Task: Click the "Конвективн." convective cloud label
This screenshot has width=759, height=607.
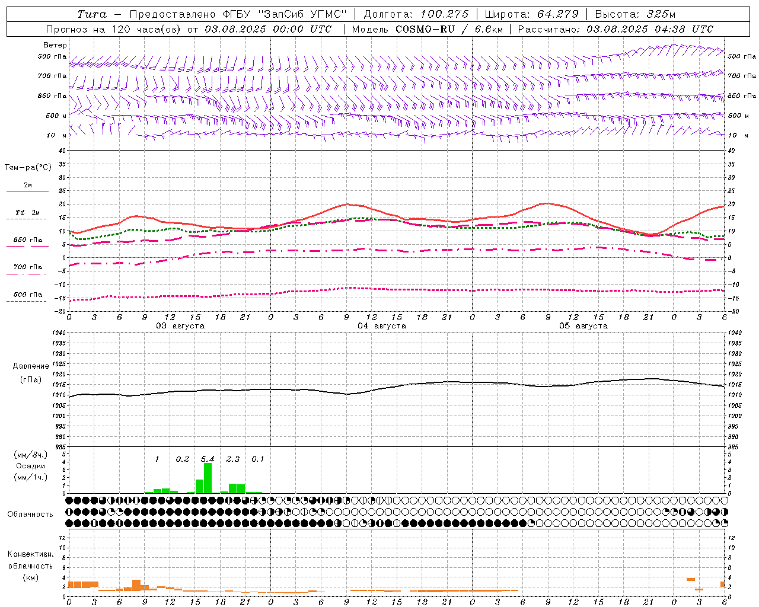Action: click(x=31, y=554)
